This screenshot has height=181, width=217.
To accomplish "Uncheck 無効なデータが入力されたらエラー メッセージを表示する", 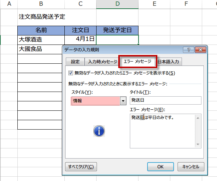I will (x=71, y=73).
